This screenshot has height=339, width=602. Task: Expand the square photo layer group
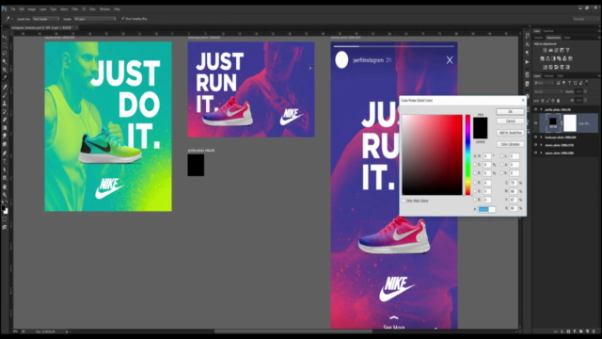point(542,153)
